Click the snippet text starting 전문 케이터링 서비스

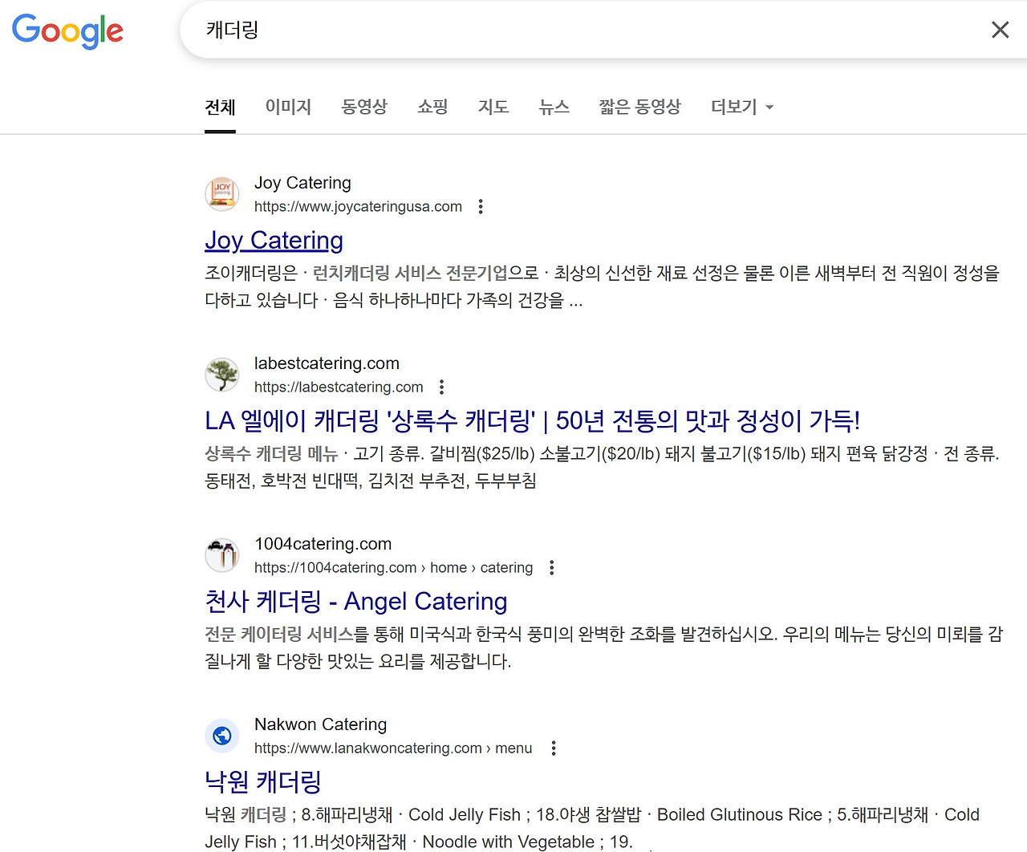click(x=604, y=647)
